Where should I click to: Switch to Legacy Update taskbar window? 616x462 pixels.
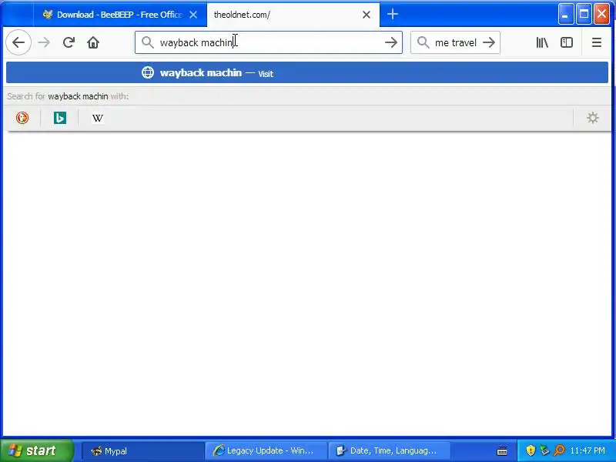point(266,451)
